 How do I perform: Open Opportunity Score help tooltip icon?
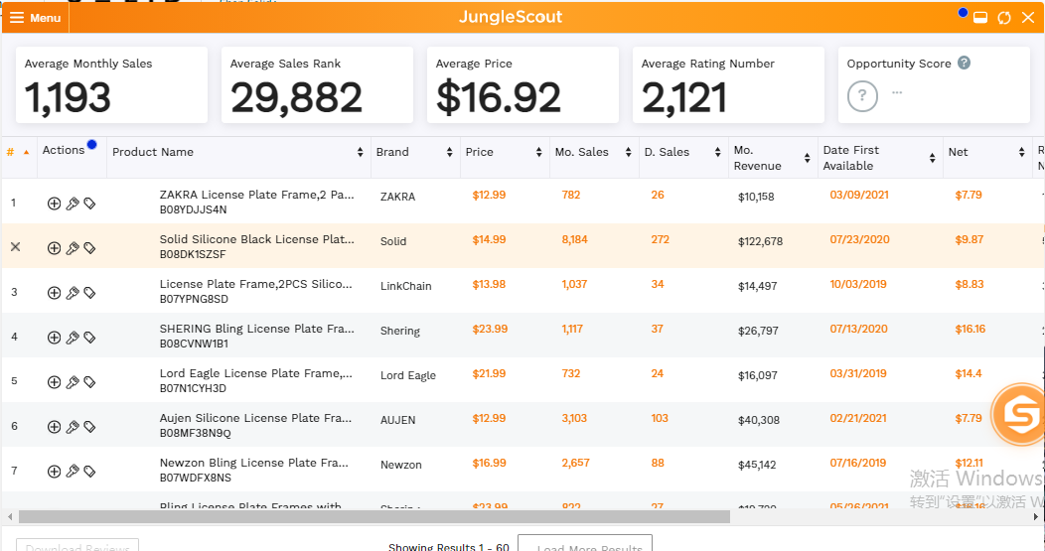964,63
